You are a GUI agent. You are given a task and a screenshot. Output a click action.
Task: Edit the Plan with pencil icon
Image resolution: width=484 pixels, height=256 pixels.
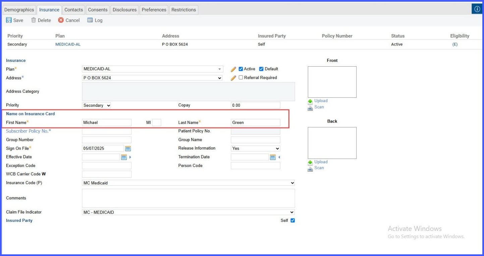pyautogui.click(x=233, y=69)
